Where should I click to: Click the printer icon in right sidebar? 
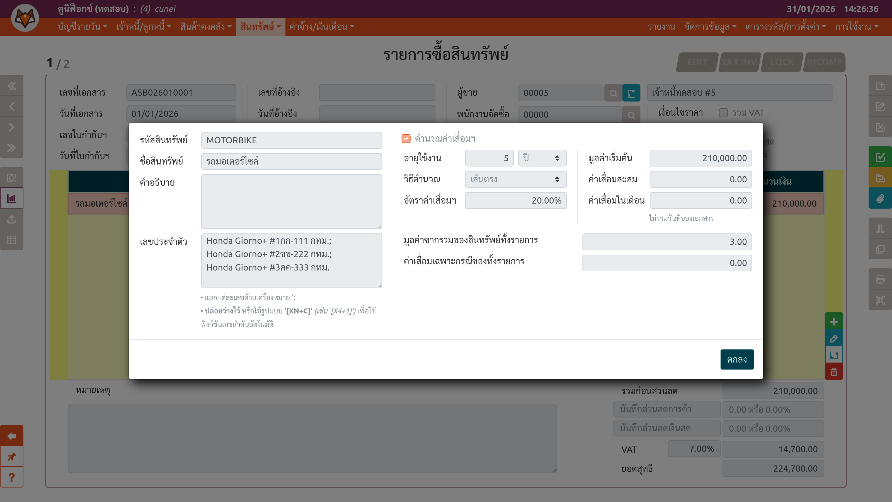pyautogui.click(x=880, y=279)
